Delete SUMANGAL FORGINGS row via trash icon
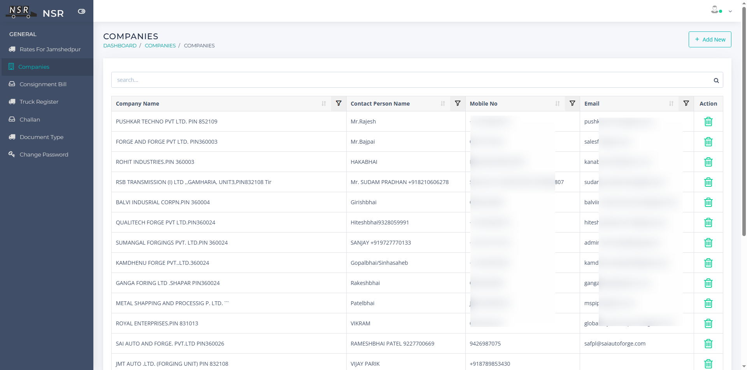 coord(708,243)
